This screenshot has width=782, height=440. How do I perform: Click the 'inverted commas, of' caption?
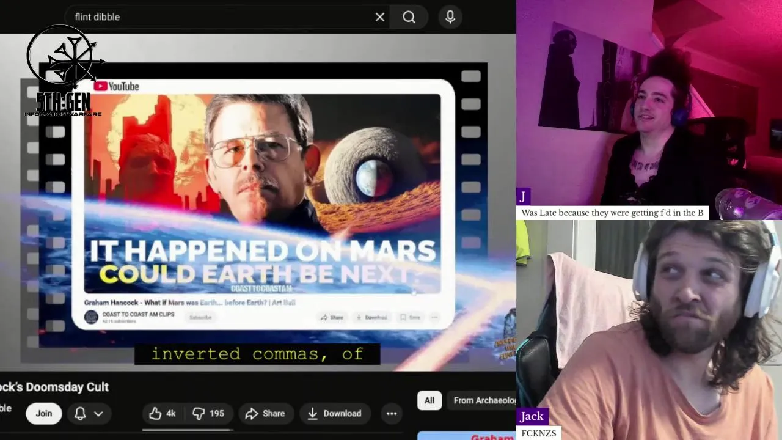(x=257, y=354)
